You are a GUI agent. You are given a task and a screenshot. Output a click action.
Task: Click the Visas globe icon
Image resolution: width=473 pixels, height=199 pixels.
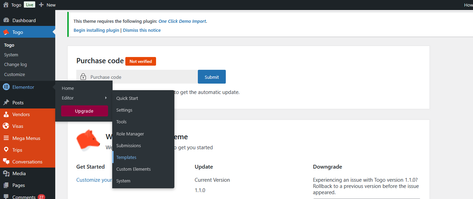coord(6,126)
